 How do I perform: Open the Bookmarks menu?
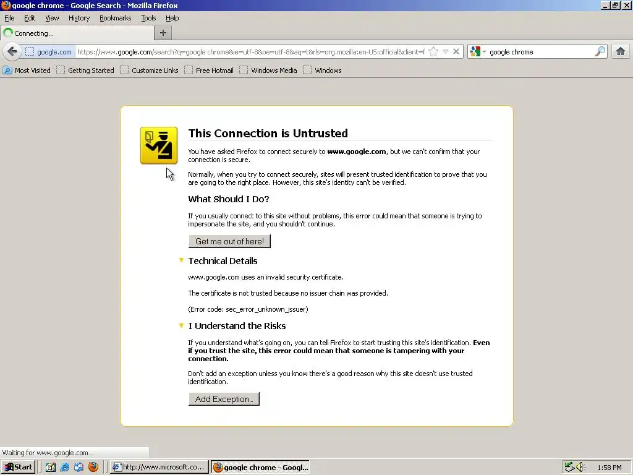(x=116, y=18)
